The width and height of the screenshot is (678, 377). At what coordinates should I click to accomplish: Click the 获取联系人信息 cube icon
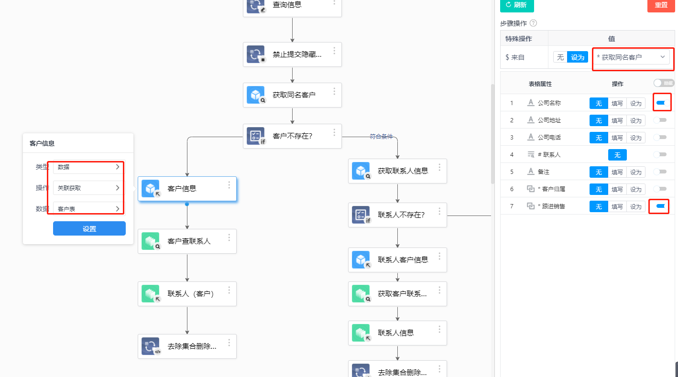361,171
